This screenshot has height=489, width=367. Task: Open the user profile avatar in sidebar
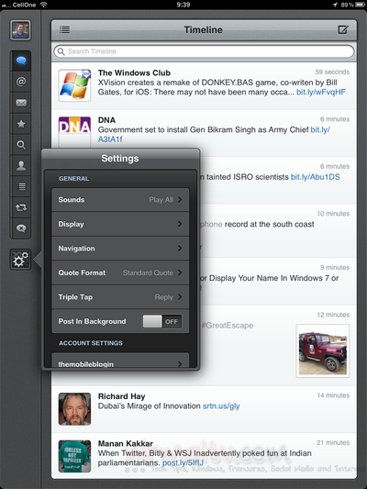[x=20, y=30]
